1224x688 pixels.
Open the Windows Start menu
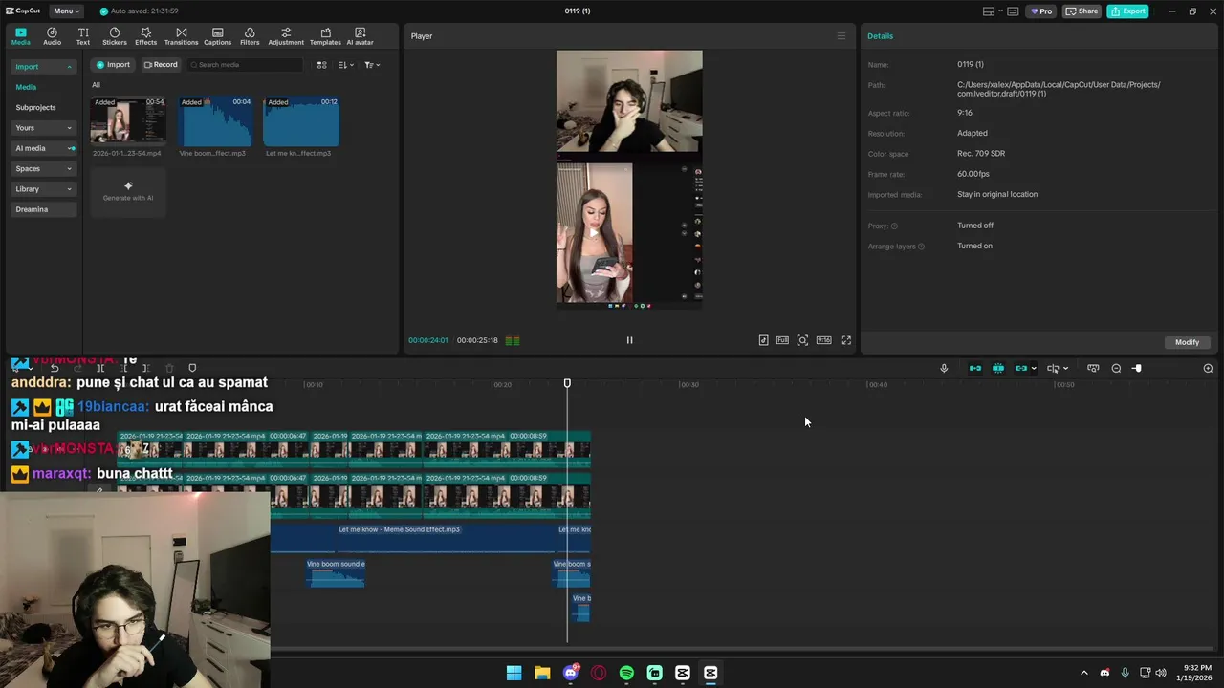[x=514, y=673]
